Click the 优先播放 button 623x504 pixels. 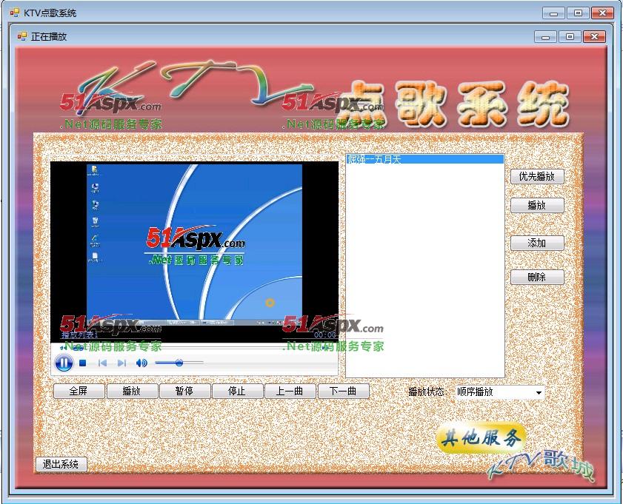tap(537, 176)
